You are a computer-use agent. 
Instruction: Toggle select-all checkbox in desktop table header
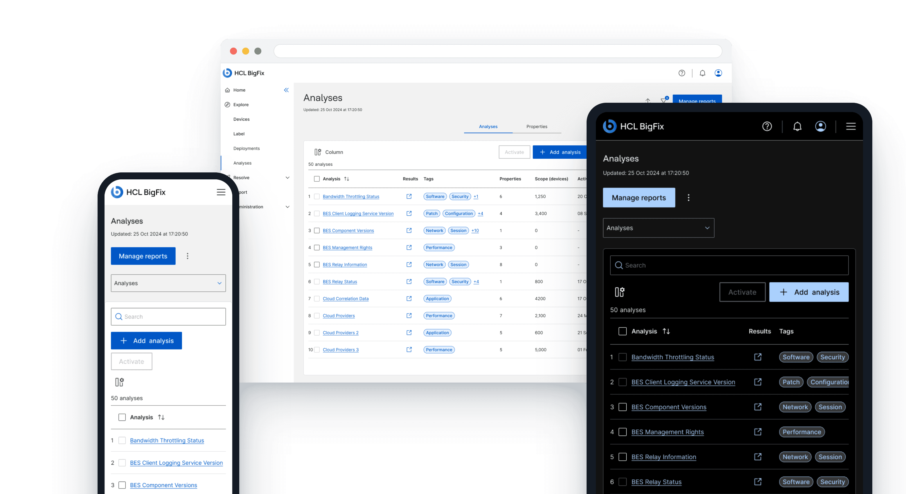(317, 179)
